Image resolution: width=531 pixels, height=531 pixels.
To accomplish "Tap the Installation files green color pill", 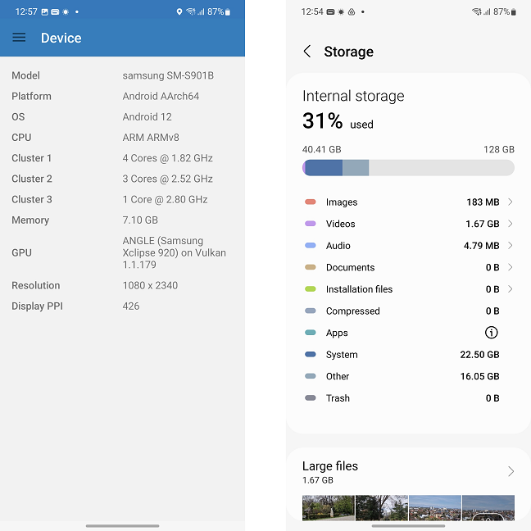I will (x=311, y=289).
